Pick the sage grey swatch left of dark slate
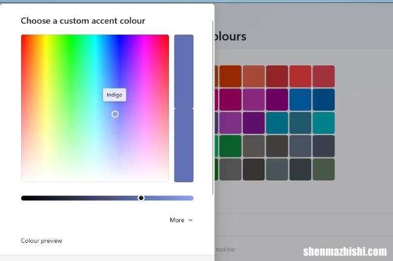The height and width of the screenshot is (261, 393). (x=277, y=170)
